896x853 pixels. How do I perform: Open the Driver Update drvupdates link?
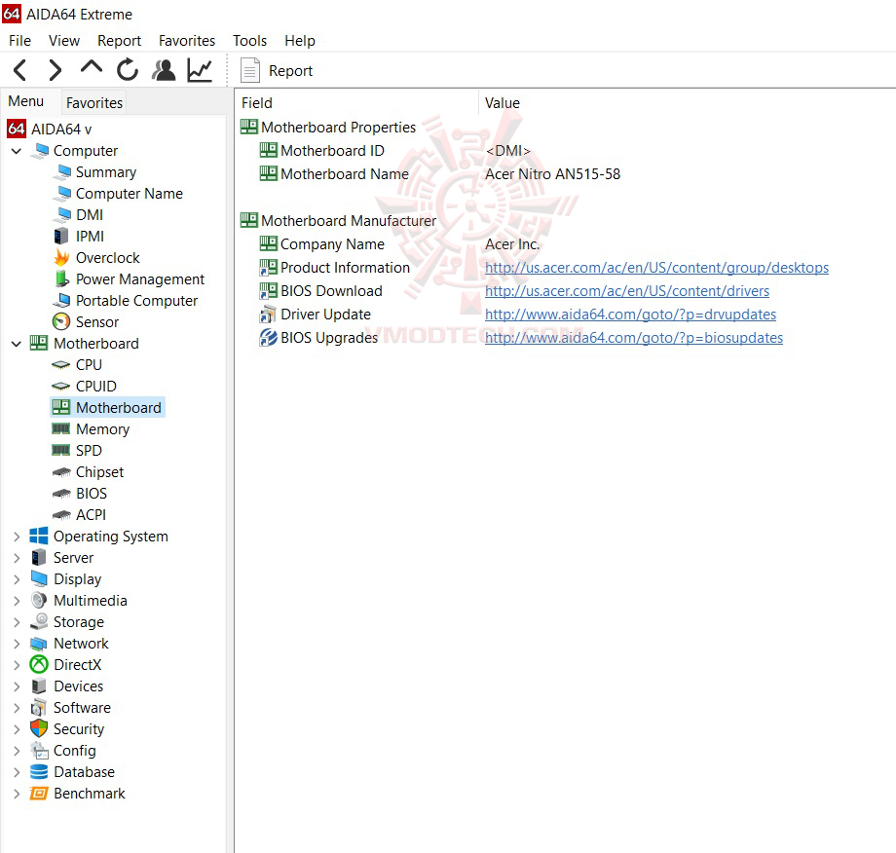[630, 315]
